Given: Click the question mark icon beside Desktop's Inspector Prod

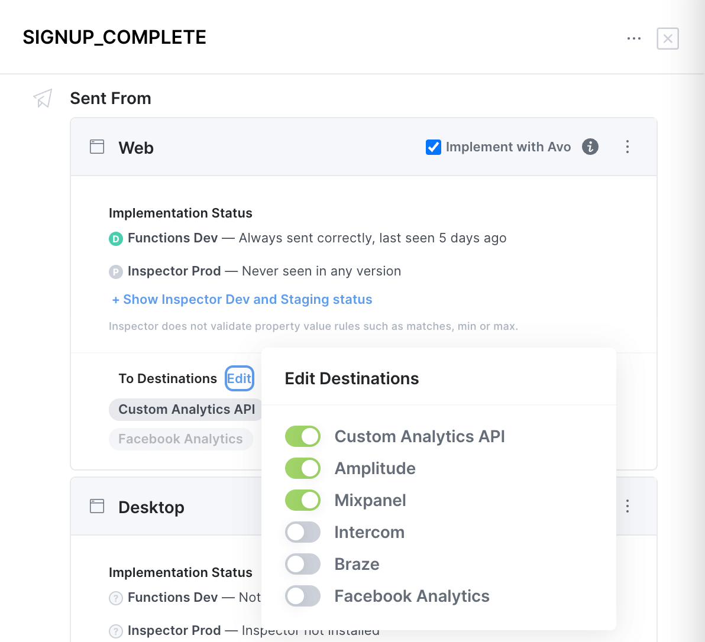Looking at the screenshot, I should pyautogui.click(x=115, y=631).
